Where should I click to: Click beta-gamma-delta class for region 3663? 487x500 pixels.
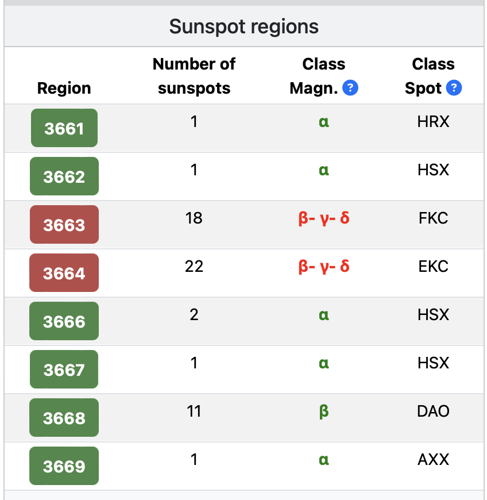(324, 218)
